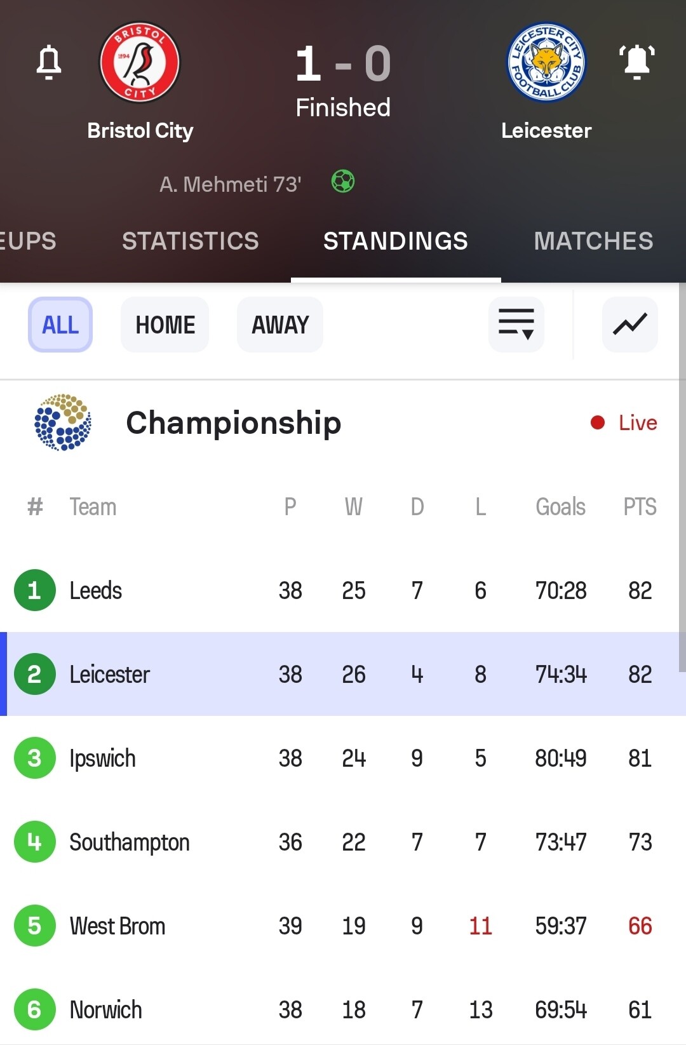Show the AWAY standings table
Image resolution: width=686 pixels, height=1045 pixels.
[280, 325]
